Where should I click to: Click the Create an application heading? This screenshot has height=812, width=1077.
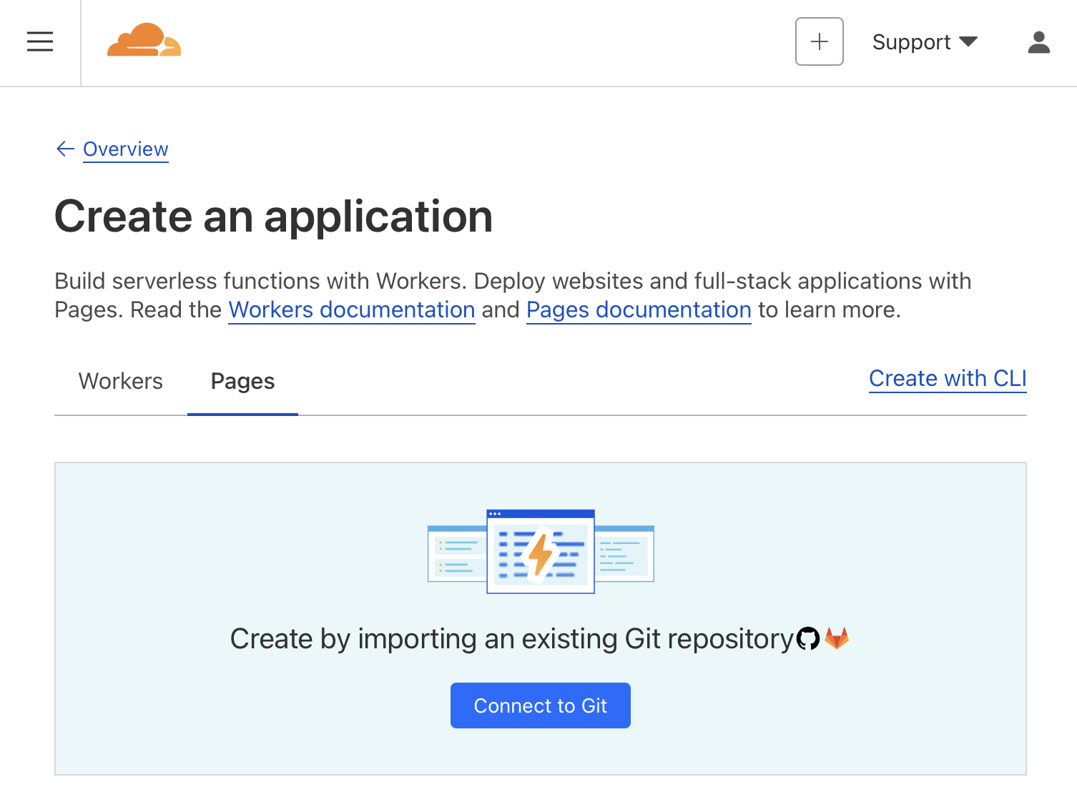(274, 216)
